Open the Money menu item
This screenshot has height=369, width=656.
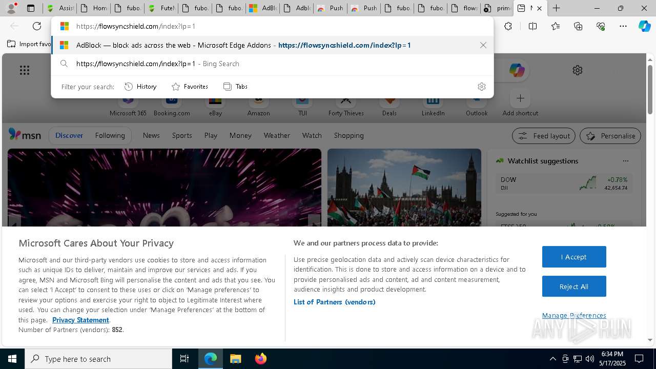point(240,135)
